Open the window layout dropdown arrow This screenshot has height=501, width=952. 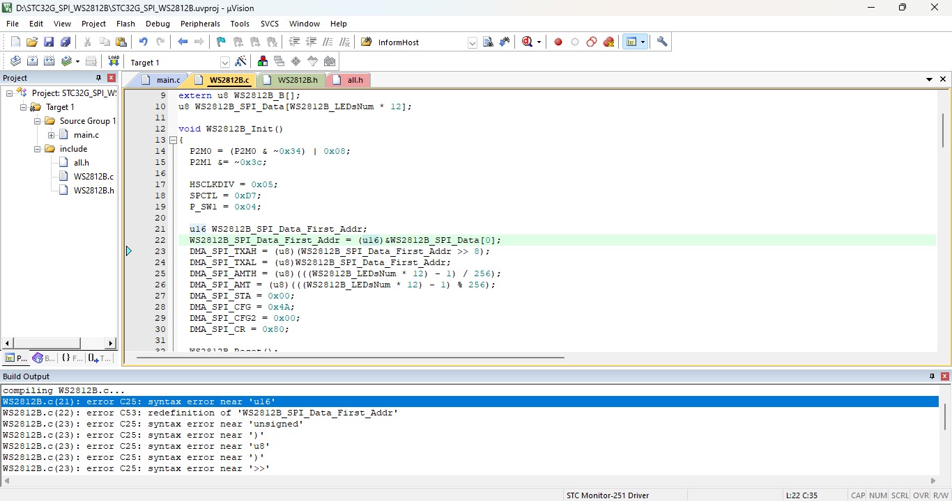(x=643, y=42)
